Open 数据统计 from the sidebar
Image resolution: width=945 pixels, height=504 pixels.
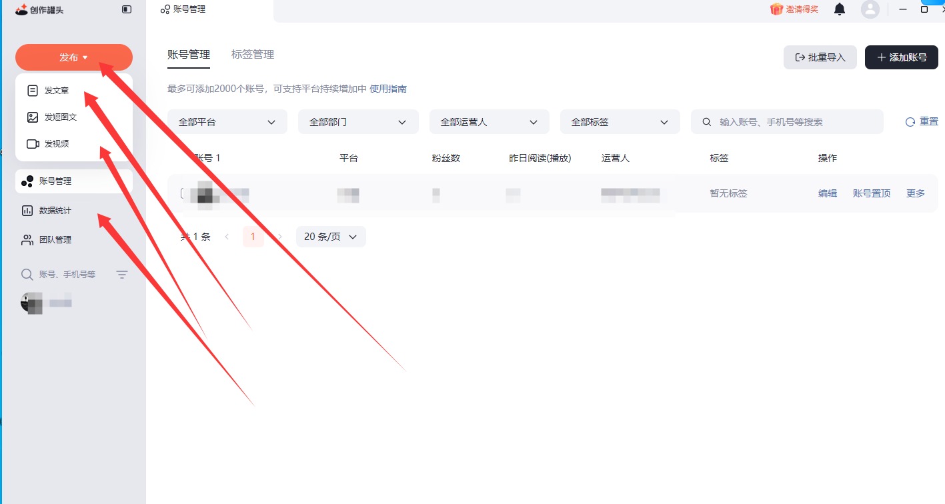55,211
